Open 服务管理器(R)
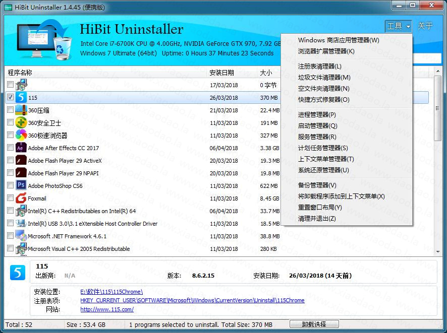 (x=317, y=137)
